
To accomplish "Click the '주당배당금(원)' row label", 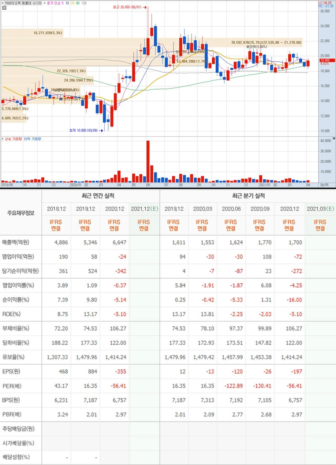I will click(x=19, y=429).
